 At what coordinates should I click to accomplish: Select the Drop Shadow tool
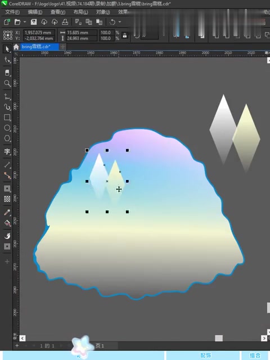click(x=7, y=188)
